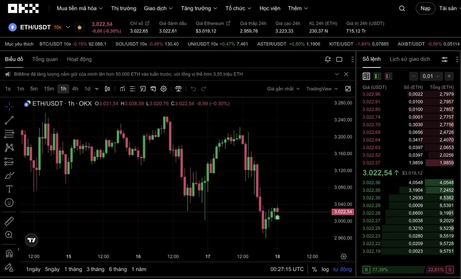Show both bids and asks order book view
461x279 pixels.
pos(366,76)
